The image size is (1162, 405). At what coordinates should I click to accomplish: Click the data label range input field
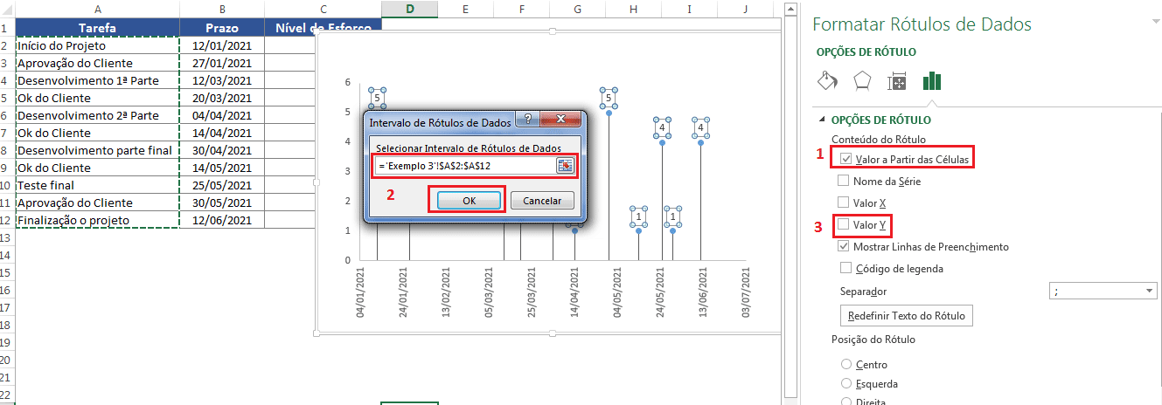pyautogui.click(x=463, y=165)
